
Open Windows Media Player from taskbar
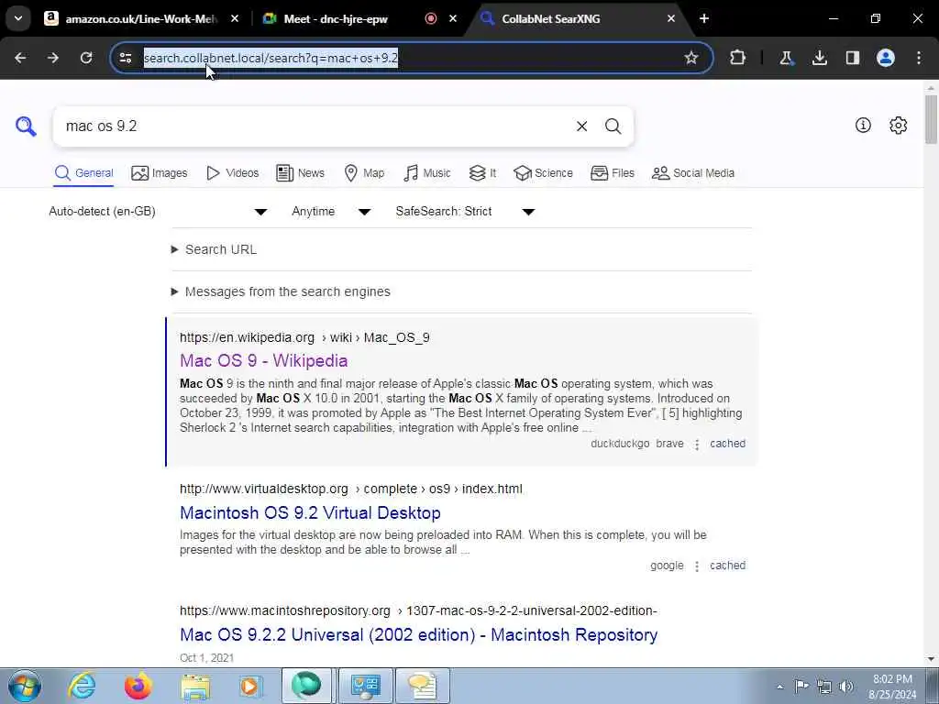pyautogui.click(x=251, y=686)
